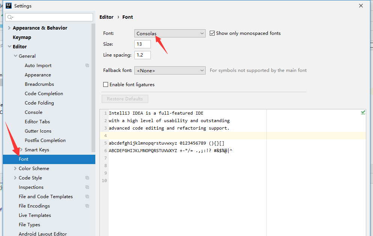Open Editor Tabs settings
Screen dimensions: 373x236
[38, 122]
